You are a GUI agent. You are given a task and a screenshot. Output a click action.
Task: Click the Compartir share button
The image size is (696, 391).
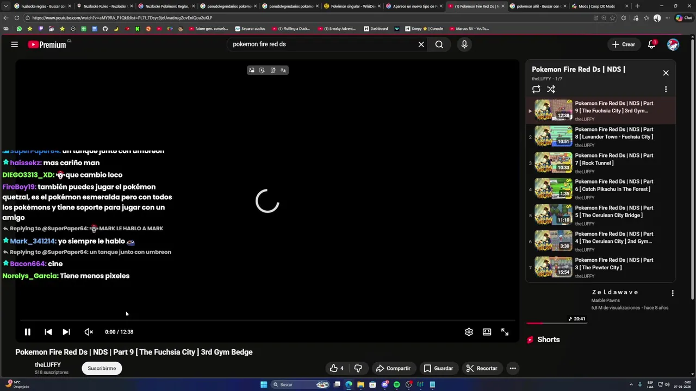coord(393,368)
